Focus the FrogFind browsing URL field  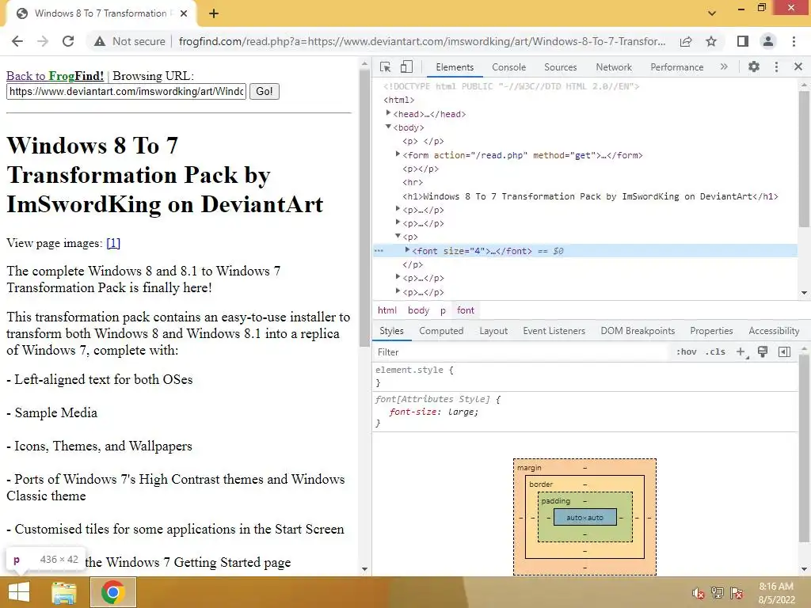(126, 92)
